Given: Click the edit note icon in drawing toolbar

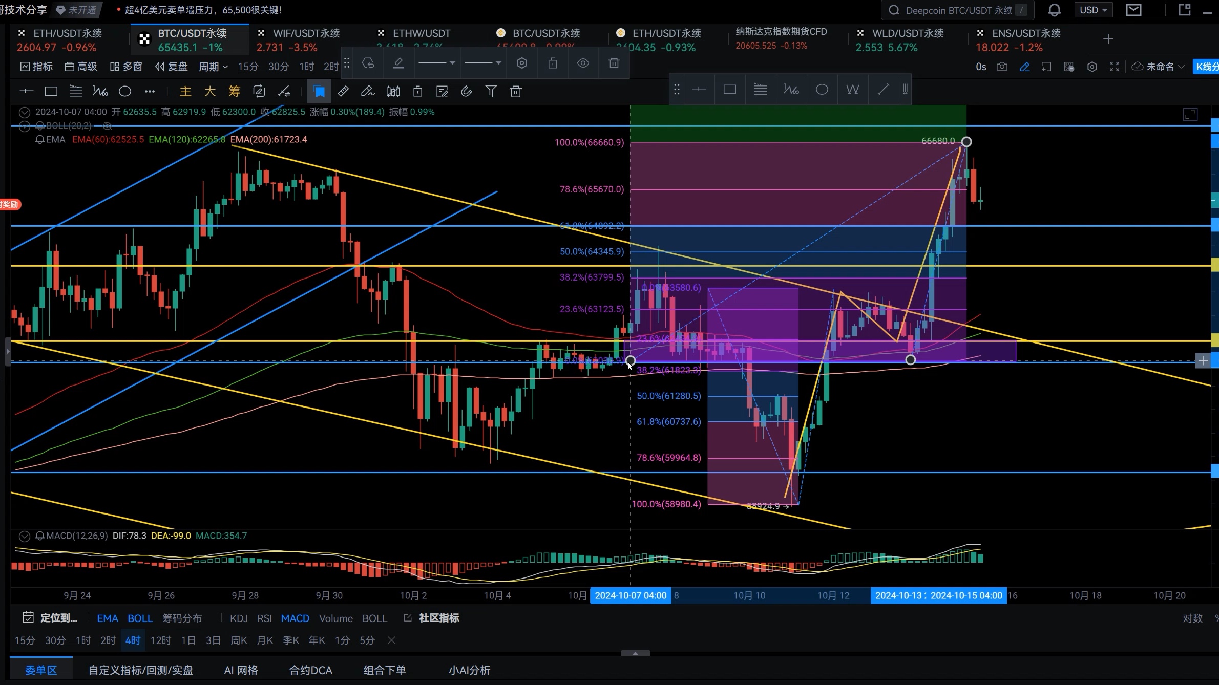Looking at the screenshot, I should coord(442,92).
